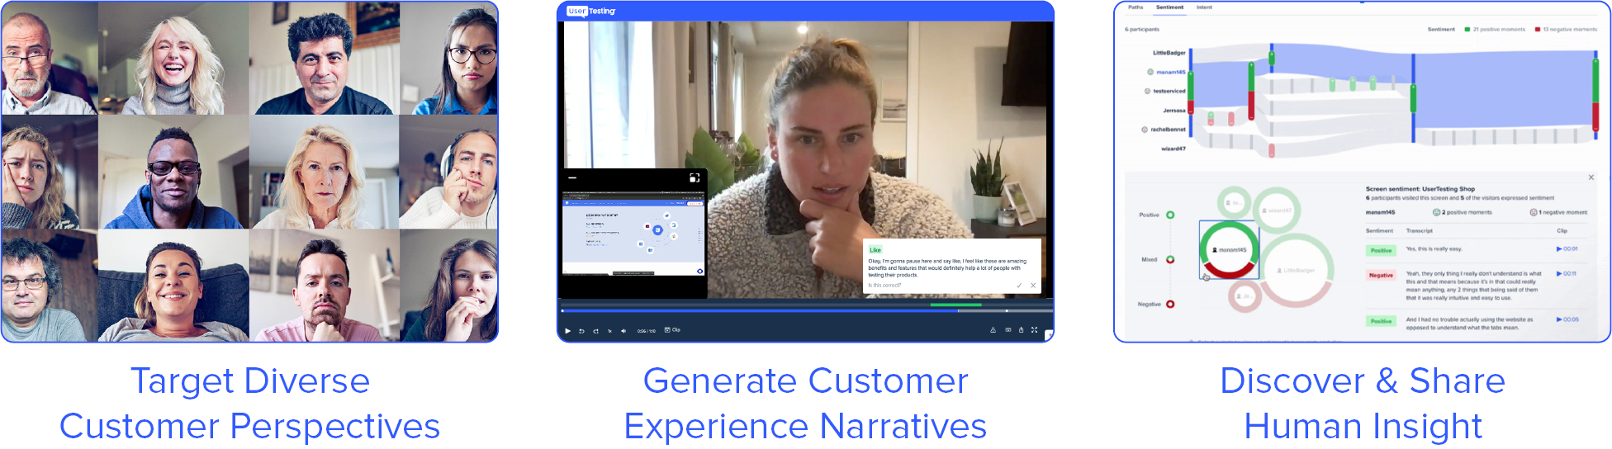
Task: Click the rewind/skip back icon
Action: click(581, 331)
